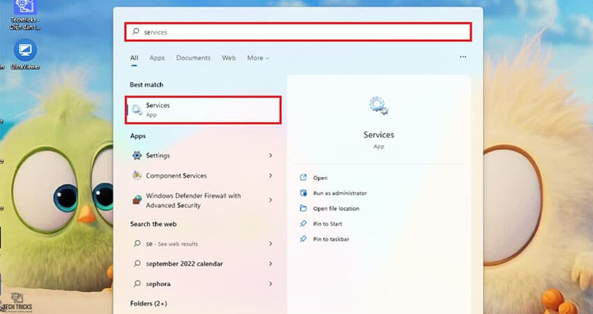This screenshot has height=314, width=593.
Task: Choose Open file location
Action: point(336,209)
